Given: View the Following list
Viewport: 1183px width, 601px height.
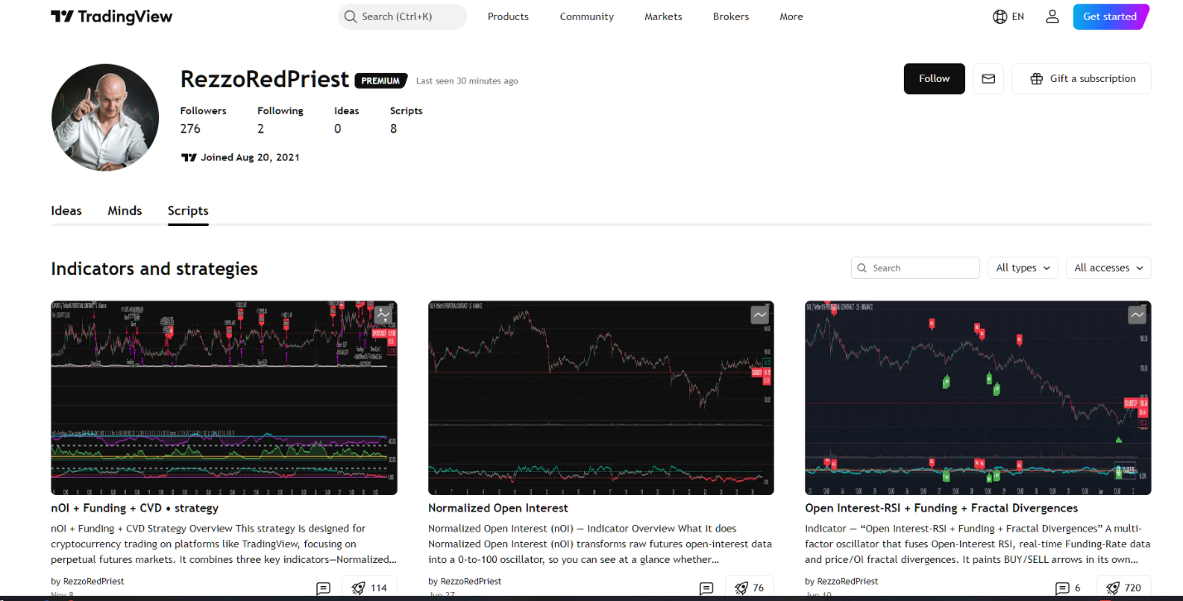Looking at the screenshot, I should coord(280,120).
